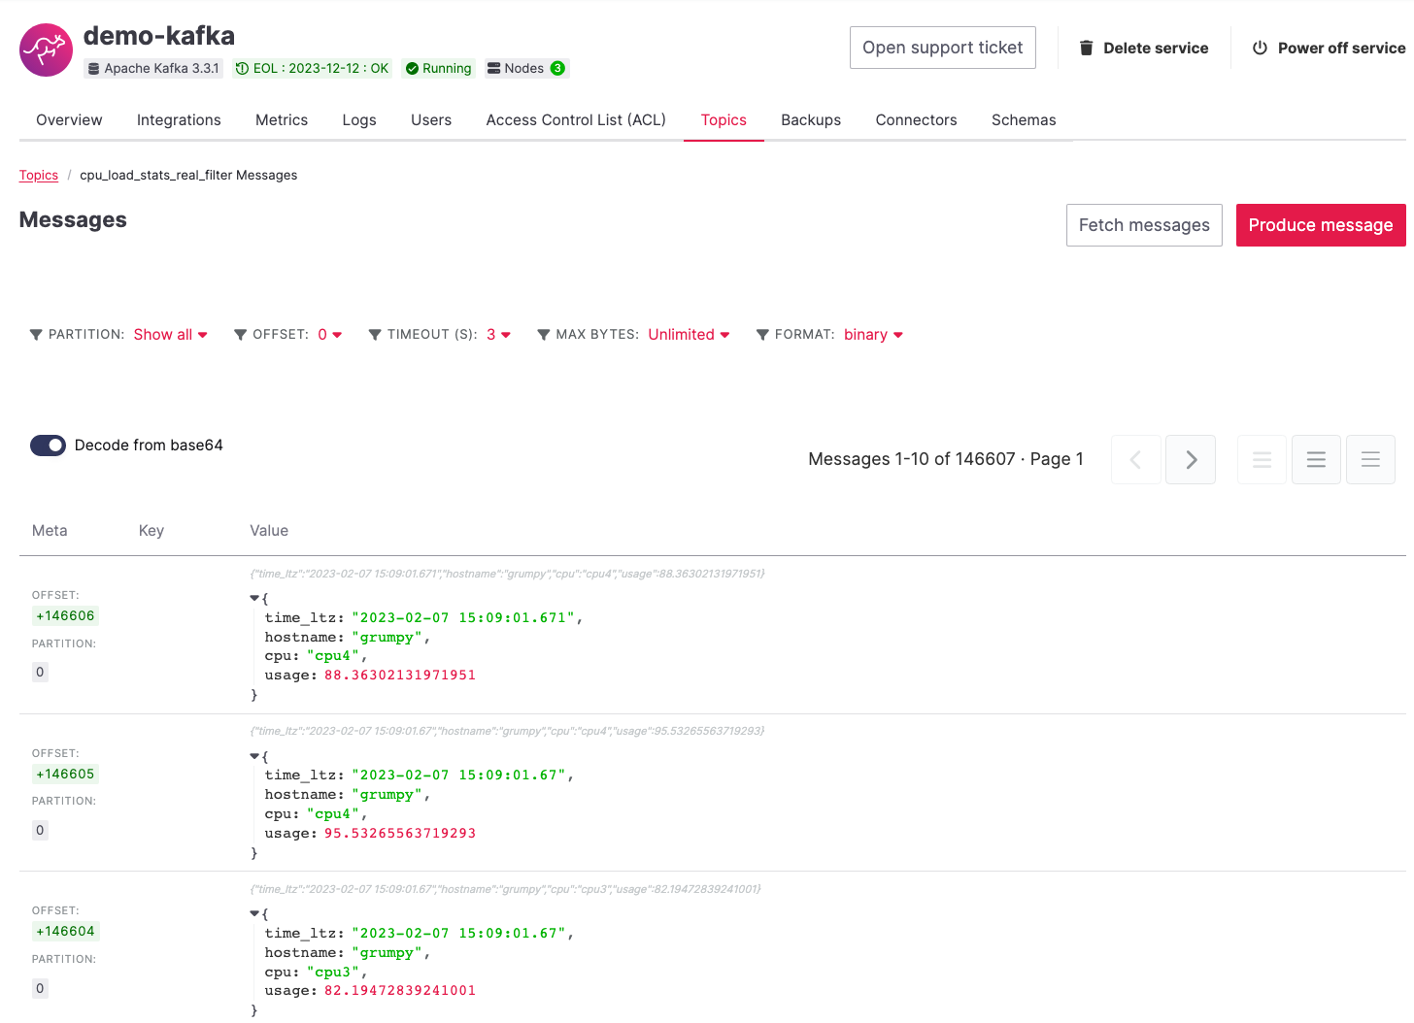
Task: Select the expanded message view icon
Action: coord(1370,459)
